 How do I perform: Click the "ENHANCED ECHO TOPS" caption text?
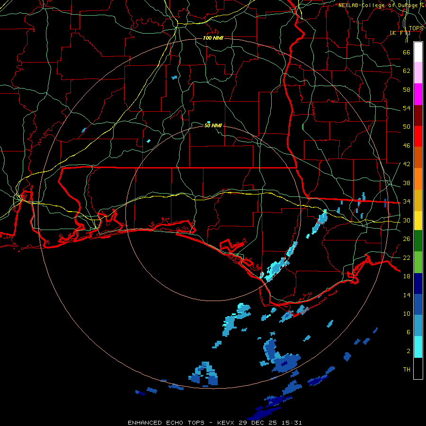[166, 423]
